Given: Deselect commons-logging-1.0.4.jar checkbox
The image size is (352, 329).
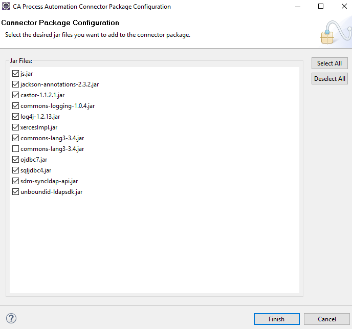Looking at the screenshot, I should pos(15,106).
